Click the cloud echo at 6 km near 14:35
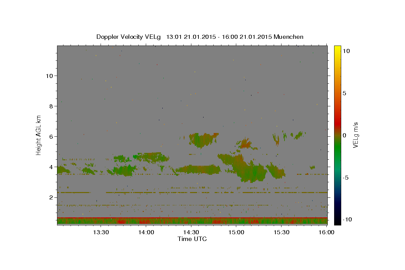 [202, 139]
